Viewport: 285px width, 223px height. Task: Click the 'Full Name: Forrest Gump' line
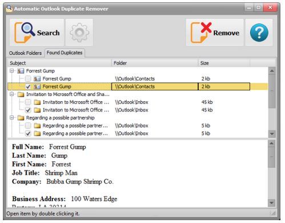point(49,147)
